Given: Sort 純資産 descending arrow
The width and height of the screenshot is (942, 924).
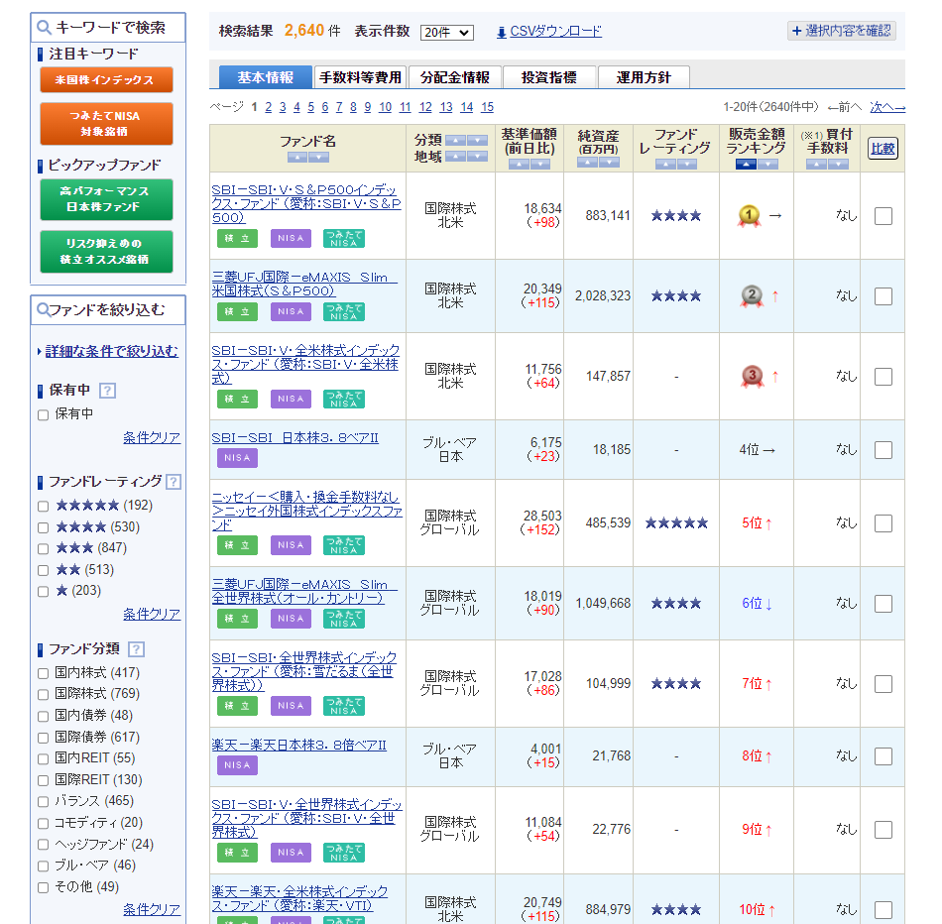Looking at the screenshot, I should click(x=609, y=163).
